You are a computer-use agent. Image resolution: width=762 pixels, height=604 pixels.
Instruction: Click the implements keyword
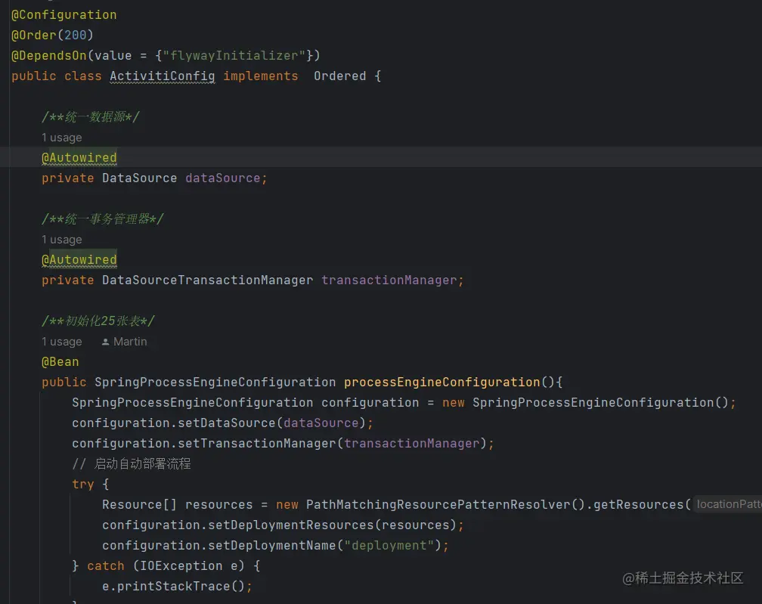(x=261, y=76)
